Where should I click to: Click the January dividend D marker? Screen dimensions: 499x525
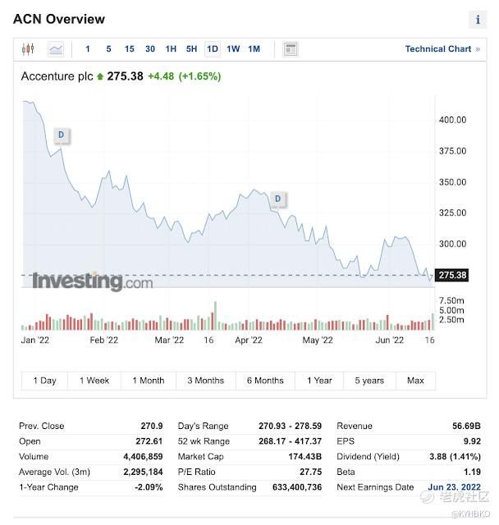[62, 135]
